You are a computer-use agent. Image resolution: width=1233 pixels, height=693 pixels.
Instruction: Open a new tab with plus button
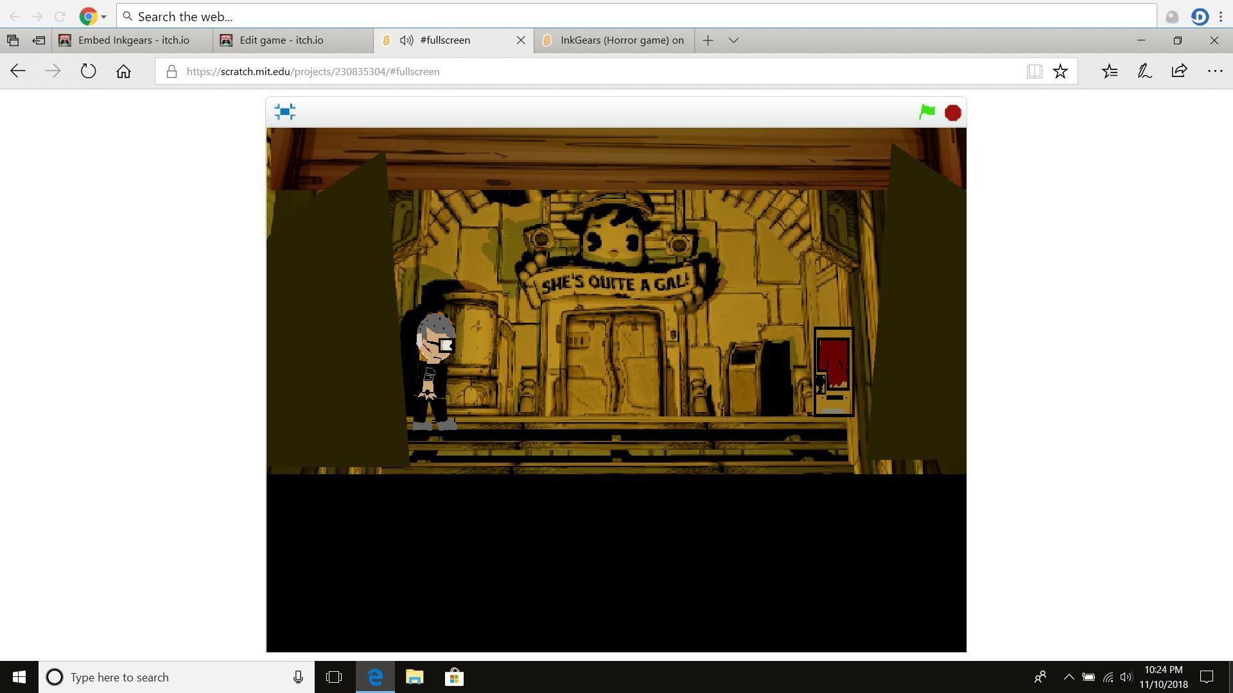coord(708,40)
